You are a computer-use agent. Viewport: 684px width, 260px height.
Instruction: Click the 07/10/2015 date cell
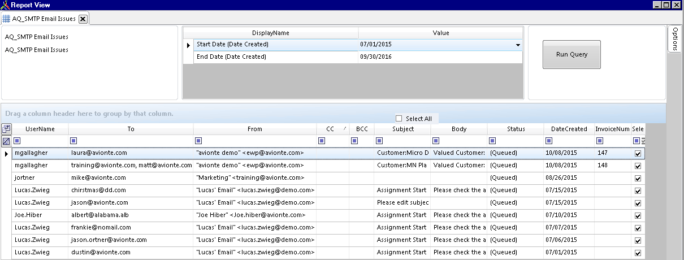(569, 215)
